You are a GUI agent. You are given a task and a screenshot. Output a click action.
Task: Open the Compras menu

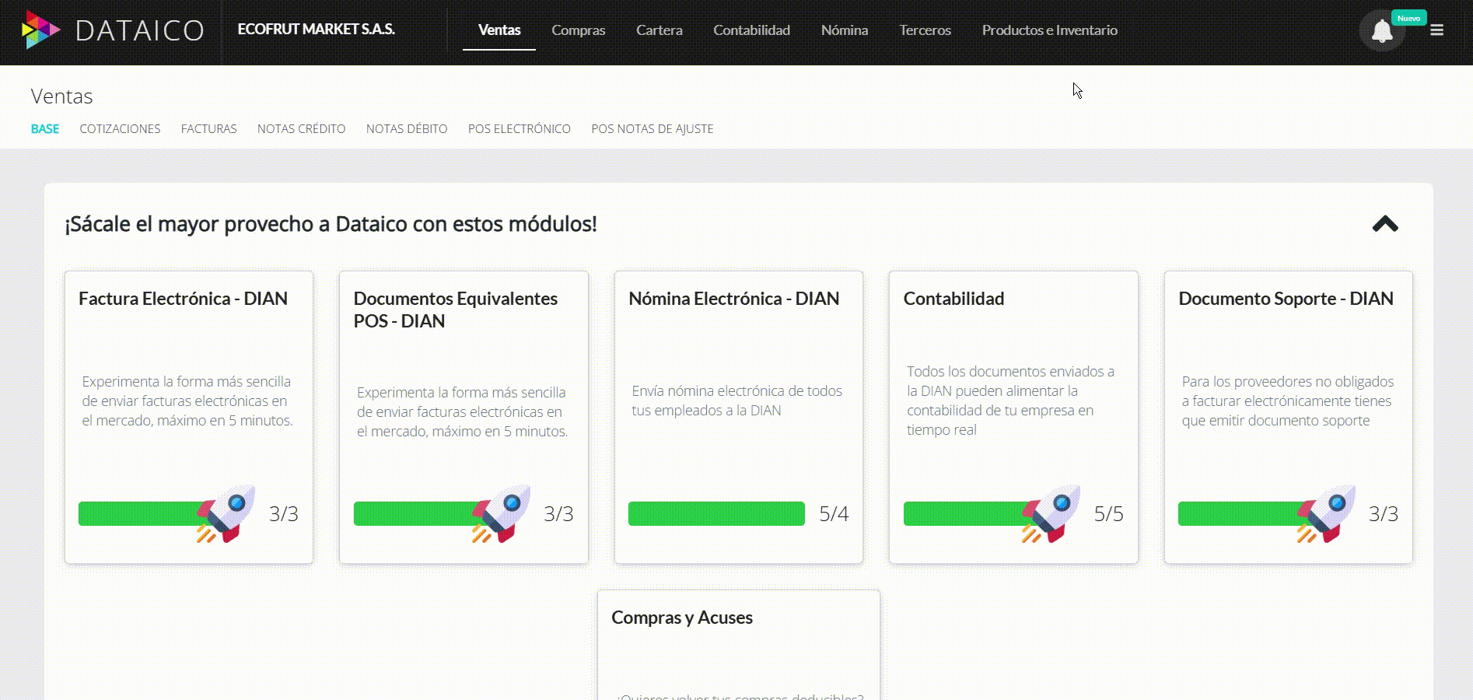pos(578,30)
